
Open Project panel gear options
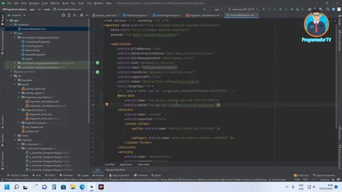(x=82, y=15)
